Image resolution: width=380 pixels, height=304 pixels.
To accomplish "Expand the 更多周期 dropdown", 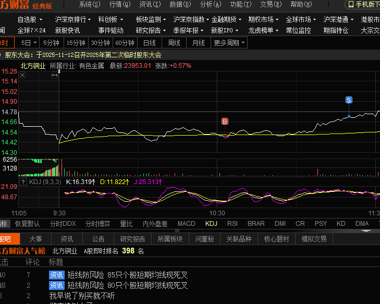I will pos(229,43).
